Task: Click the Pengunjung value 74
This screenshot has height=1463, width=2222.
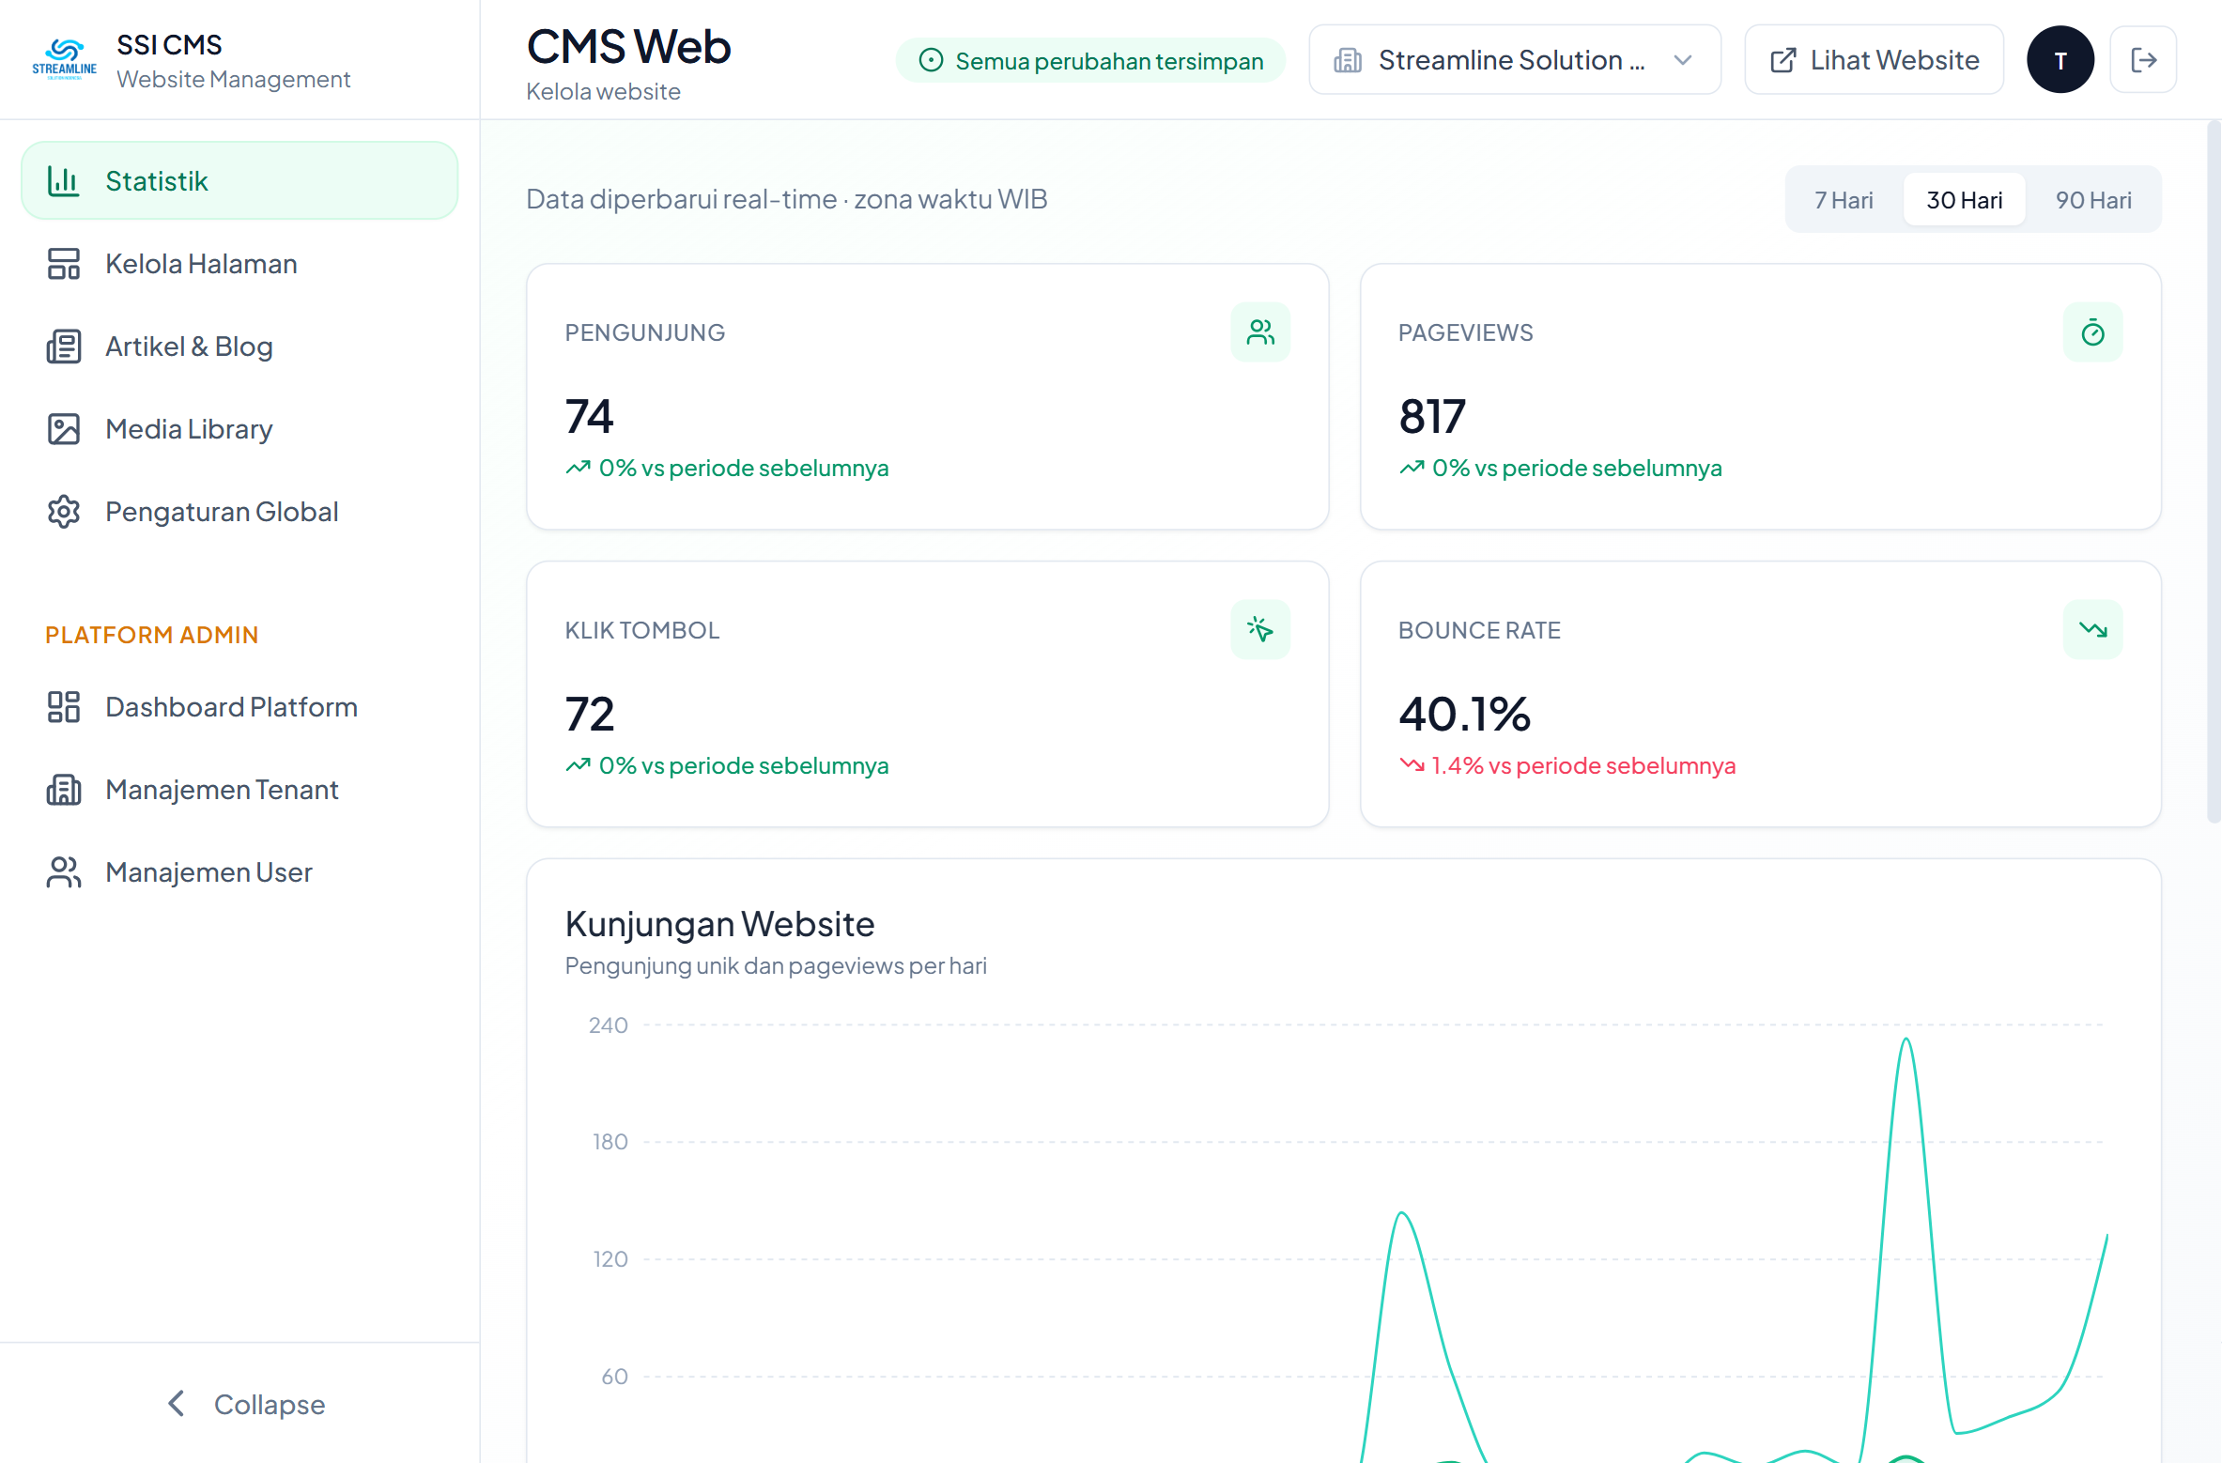Action: pyautogui.click(x=589, y=417)
